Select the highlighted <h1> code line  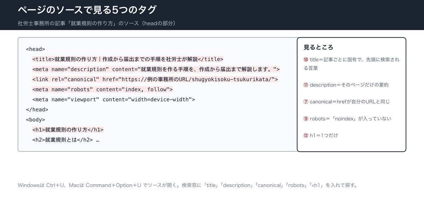tap(68, 130)
